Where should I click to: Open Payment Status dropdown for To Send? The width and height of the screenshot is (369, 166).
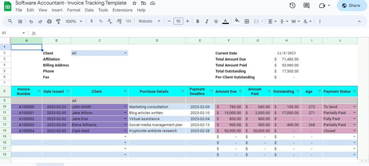[x=355, y=107]
